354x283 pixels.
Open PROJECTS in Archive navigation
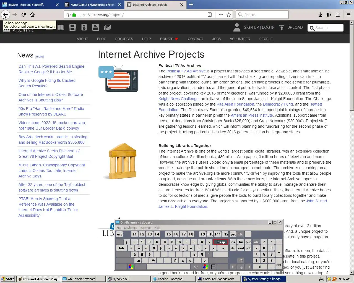(x=124, y=39)
